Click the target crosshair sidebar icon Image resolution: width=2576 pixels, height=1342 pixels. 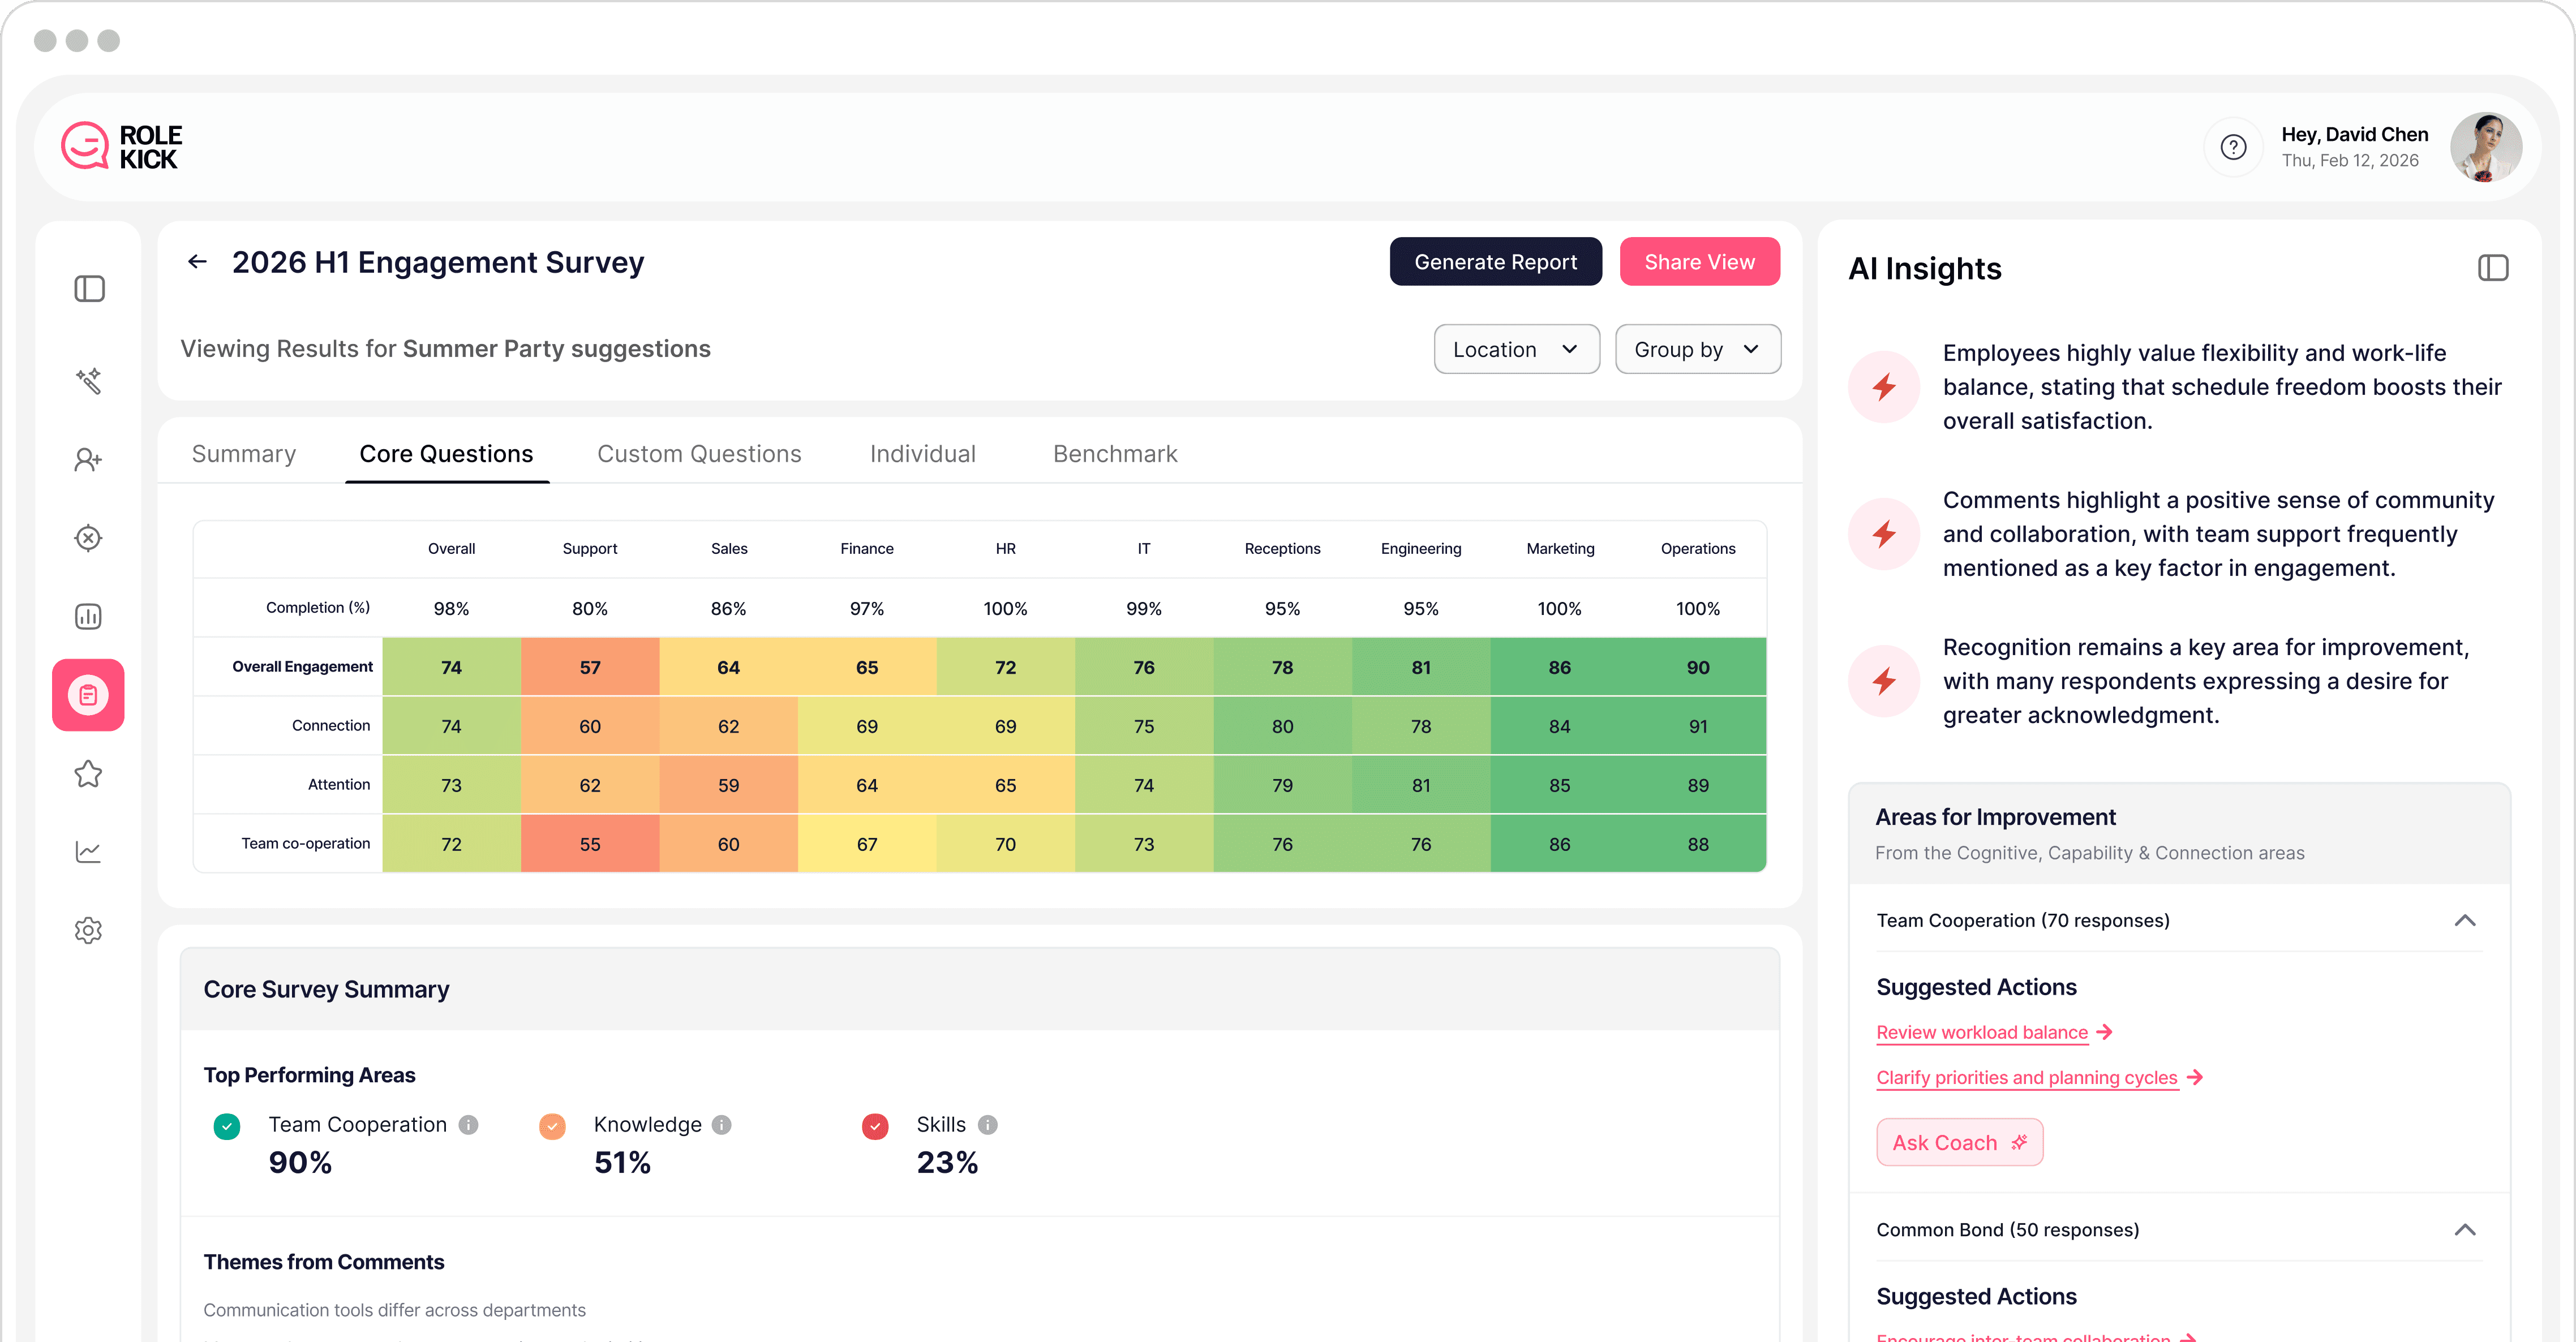88,538
